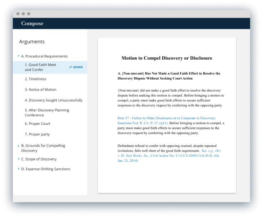Open the Orr v. Ill. Tool Works case link
Viewport: 263px width, 218px height.
170,156
